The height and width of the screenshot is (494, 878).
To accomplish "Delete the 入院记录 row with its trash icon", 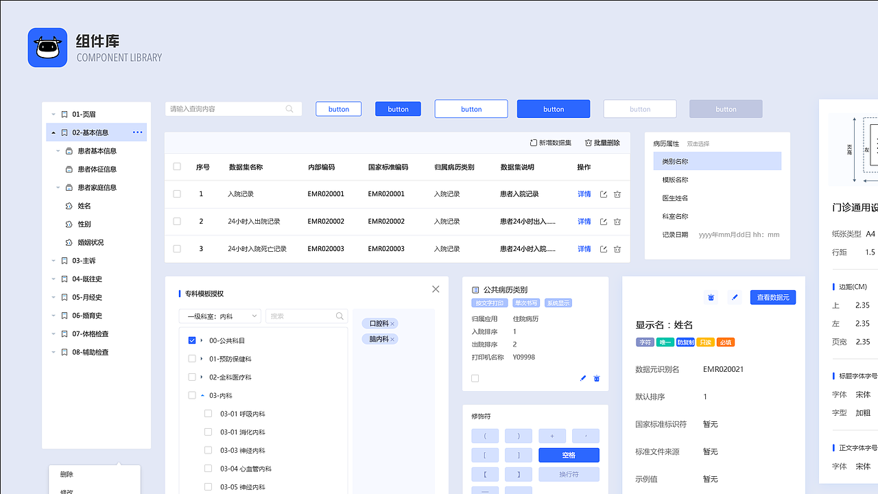I will click(x=617, y=194).
